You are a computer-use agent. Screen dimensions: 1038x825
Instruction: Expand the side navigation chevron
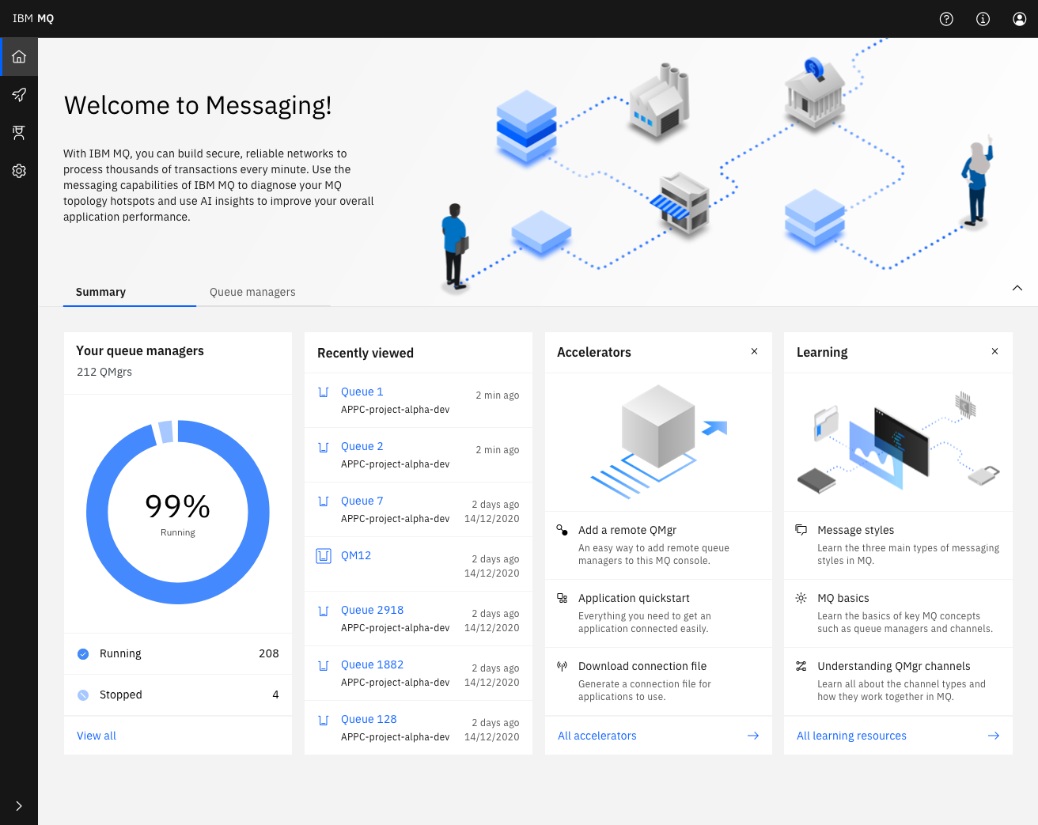click(19, 806)
